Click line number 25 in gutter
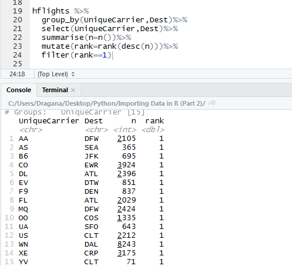292x266 pixels. 18,64
